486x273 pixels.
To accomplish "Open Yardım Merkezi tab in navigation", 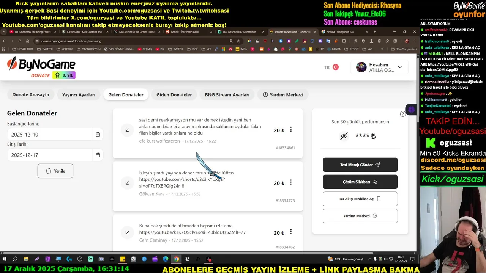I will (x=283, y=94).
